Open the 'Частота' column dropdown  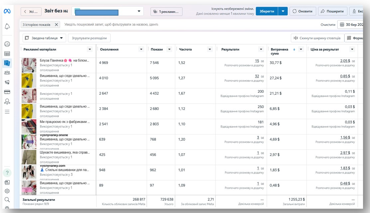(210, 49)
